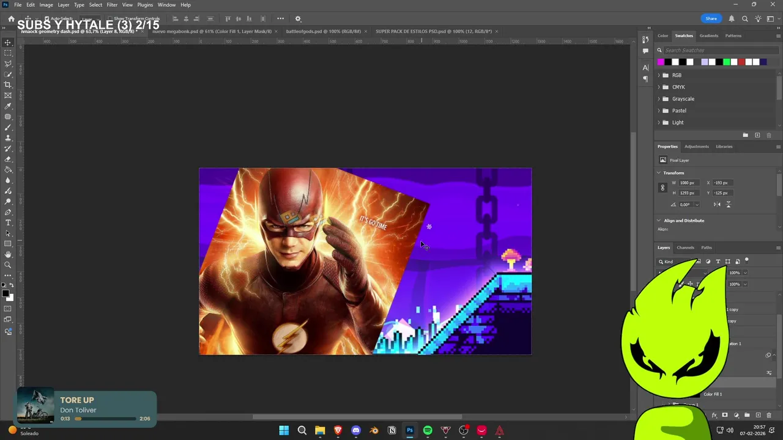Swap foreground and background colors

12,285
